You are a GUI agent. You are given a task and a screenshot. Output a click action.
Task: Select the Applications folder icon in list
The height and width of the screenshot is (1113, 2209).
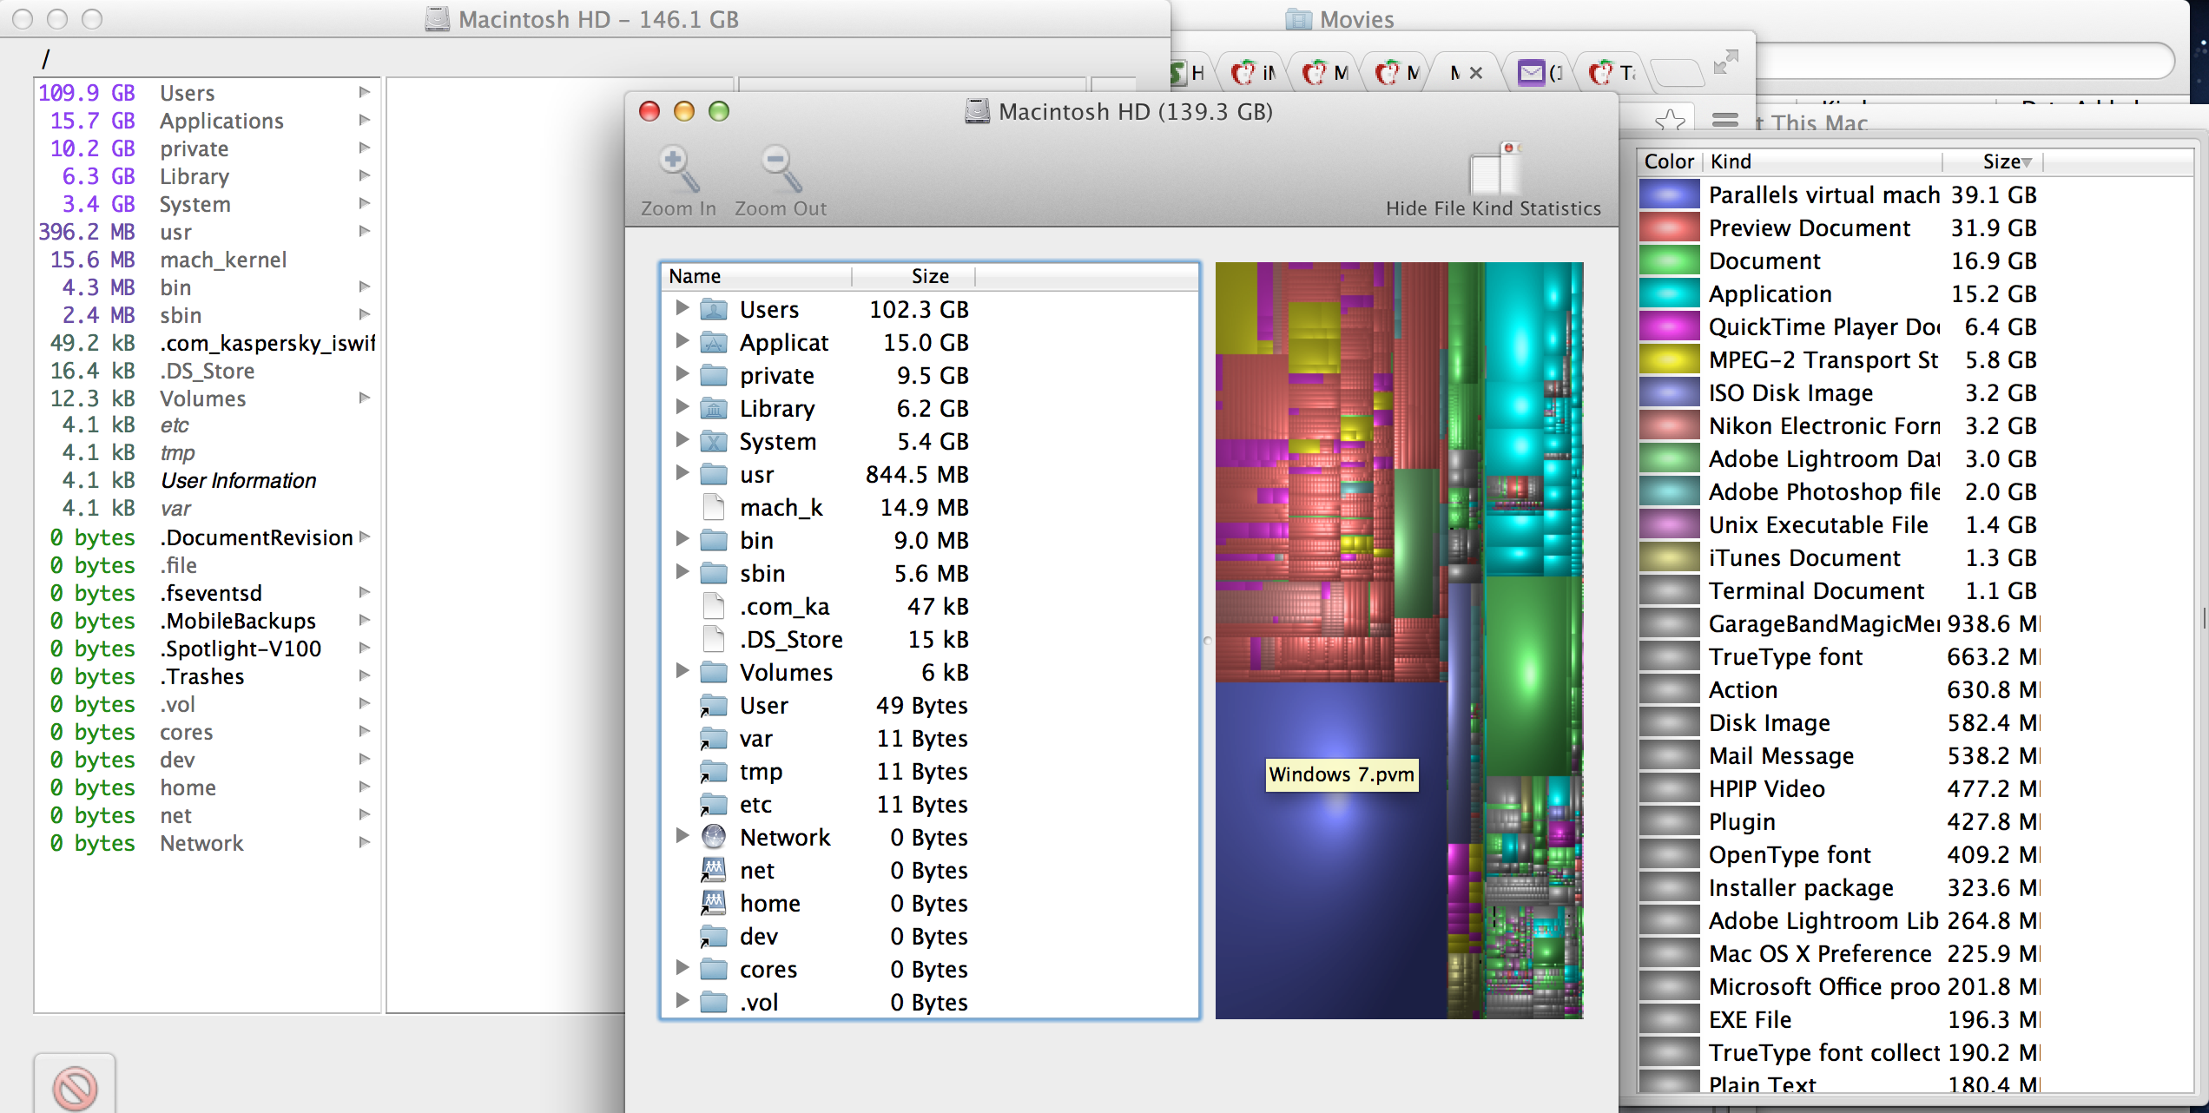point(714,342)
